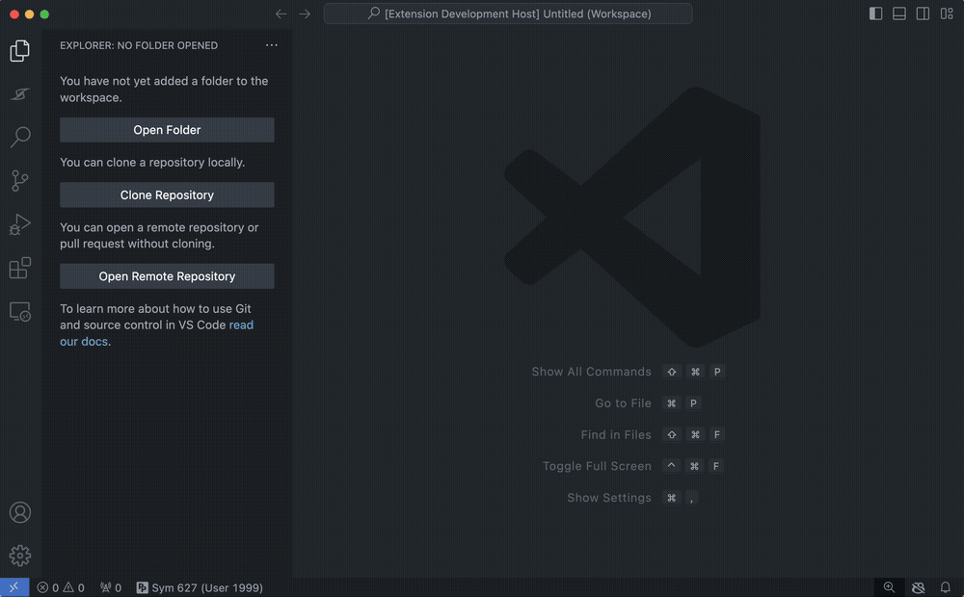The height and width of the screenshot is (597, 964).
Task: Click the remote connection indicator in status bar
Action: coord(13,586)
